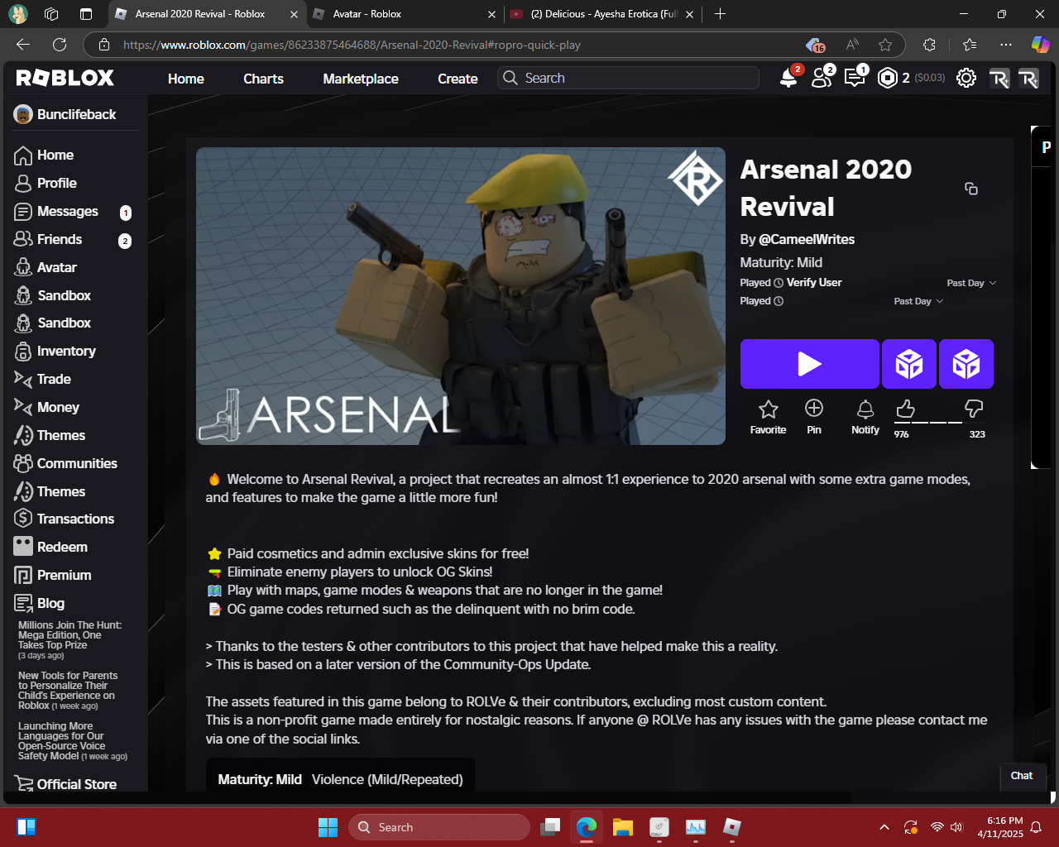Click the Robux balance icon
The image size is (1059, 847).
coord(888,78)
